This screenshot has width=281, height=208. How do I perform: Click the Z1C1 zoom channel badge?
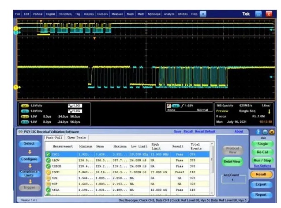(x=25, y=117)
